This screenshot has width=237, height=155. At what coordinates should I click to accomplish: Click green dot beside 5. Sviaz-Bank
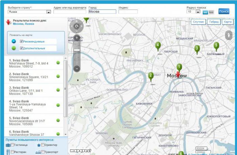tap(58, 120)
